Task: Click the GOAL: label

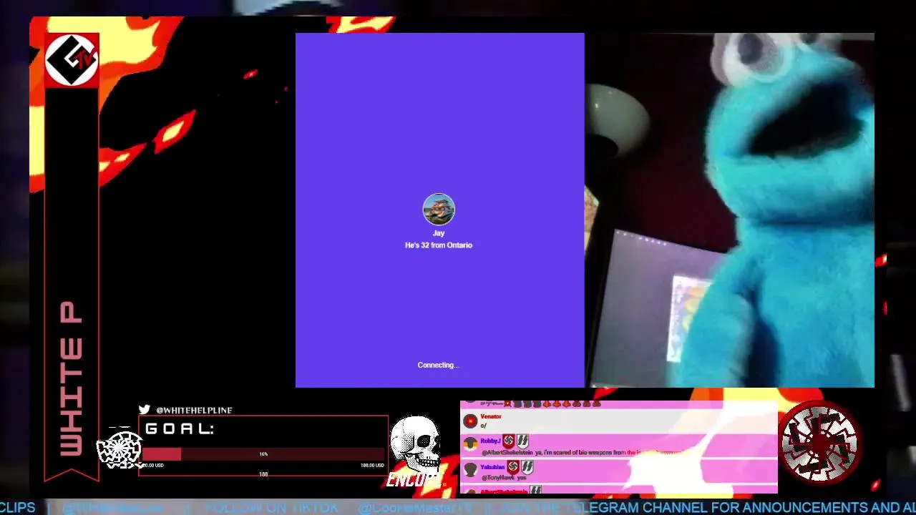Action: (180, 429)
